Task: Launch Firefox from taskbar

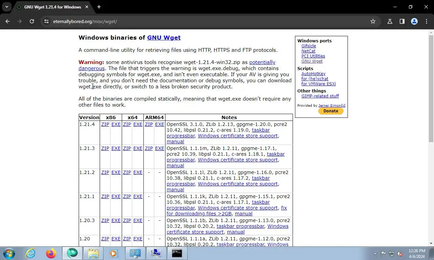Action: (x=51, y=253)
